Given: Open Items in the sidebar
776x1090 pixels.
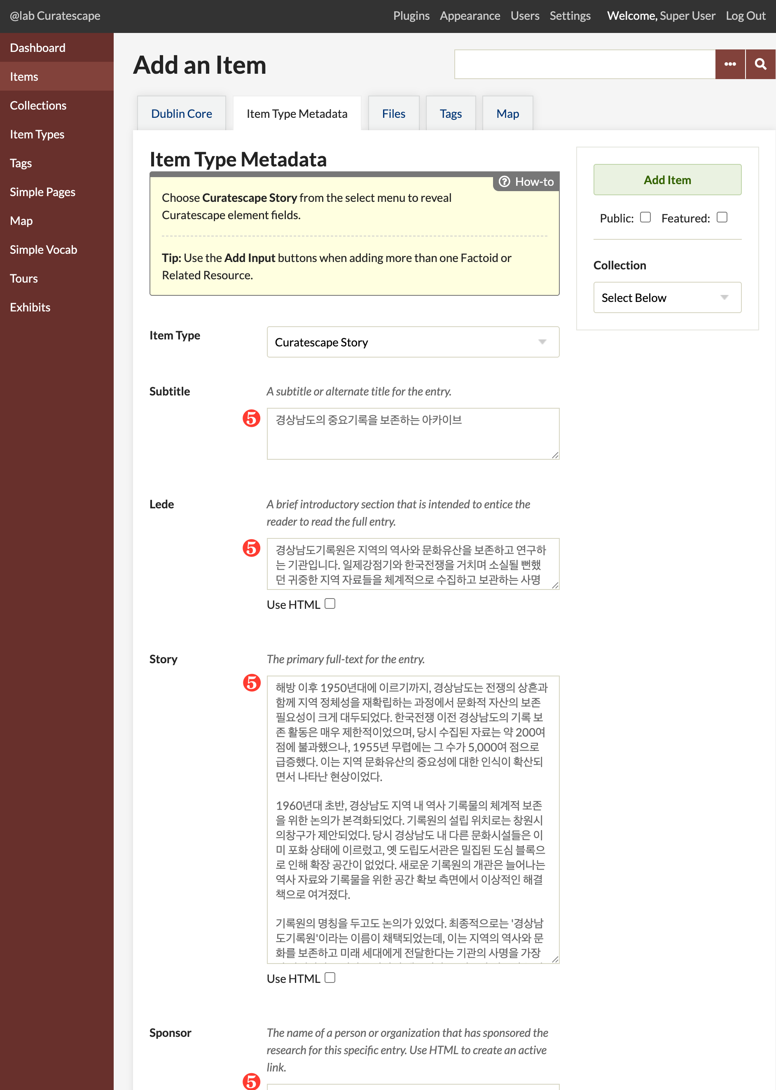Looking at the screenshot, I should 57,77.
